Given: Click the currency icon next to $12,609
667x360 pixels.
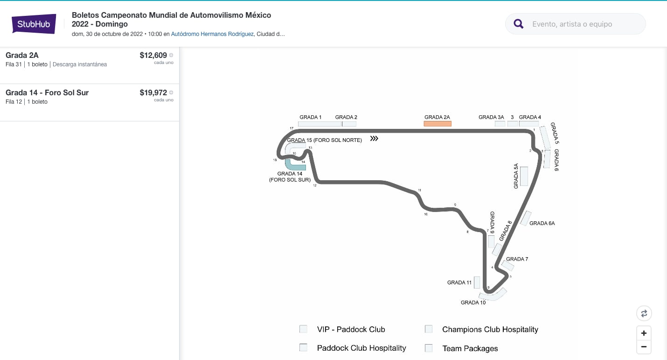Looking at the screenshot, I should [171, 55].
